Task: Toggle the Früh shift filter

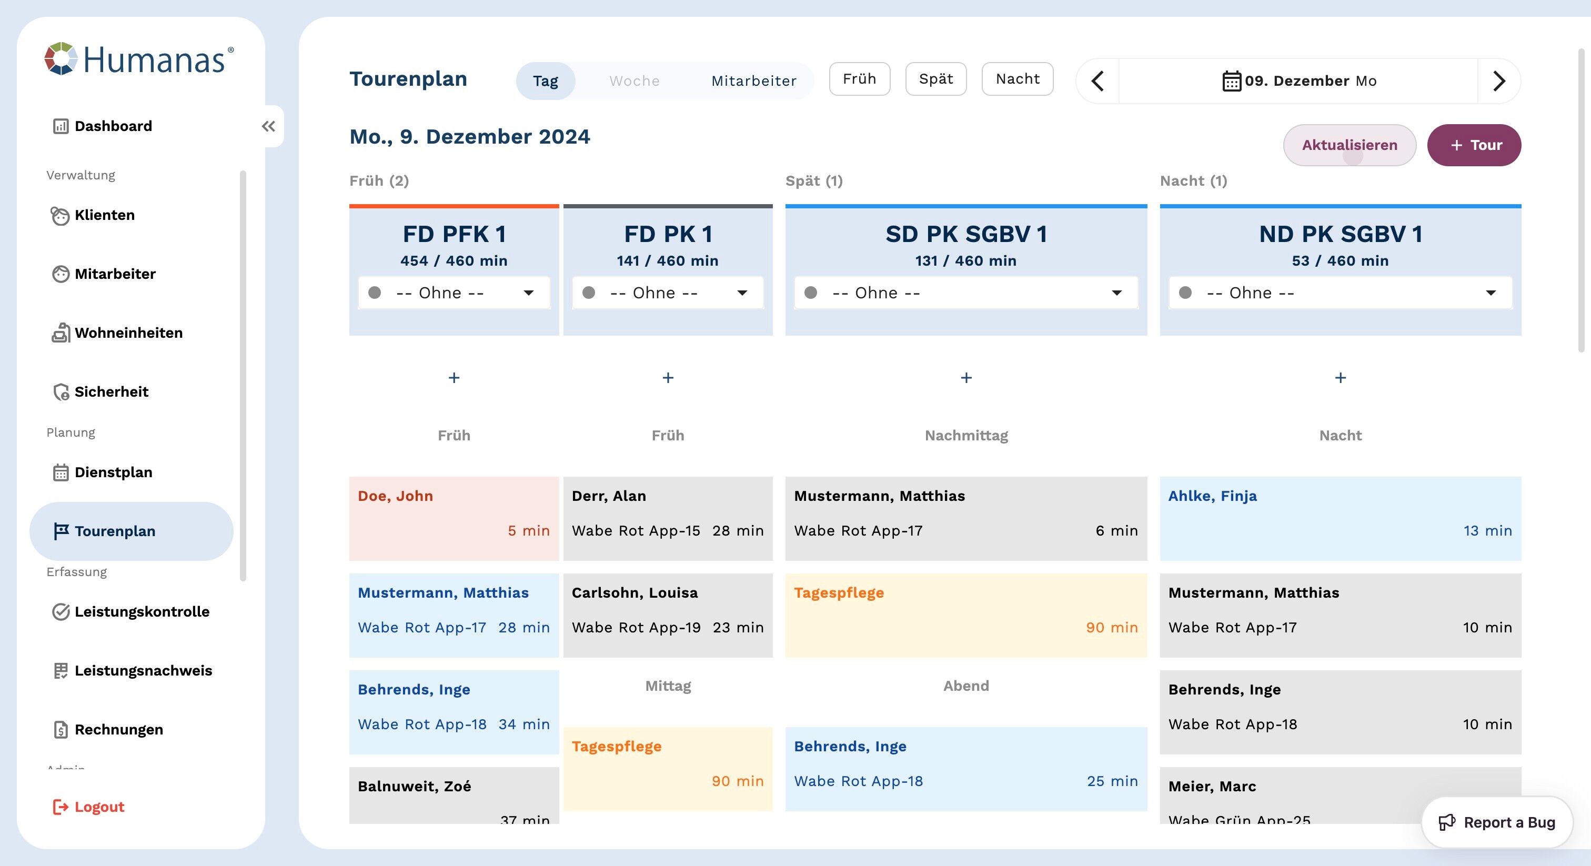Action: pyautogui.click(x=859, y=79)
